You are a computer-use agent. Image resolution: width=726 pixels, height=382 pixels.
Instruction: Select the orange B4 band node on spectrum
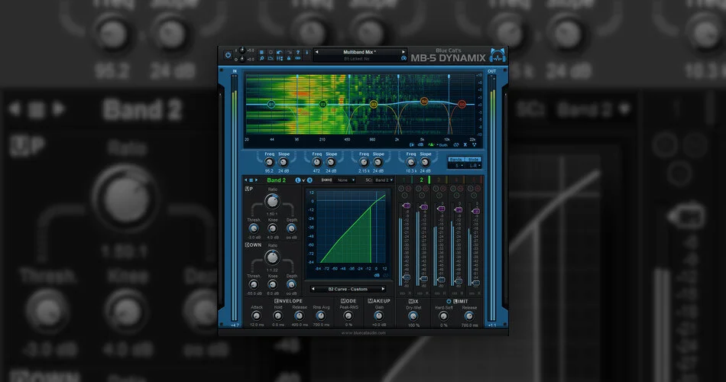click(x=423, y=101)
